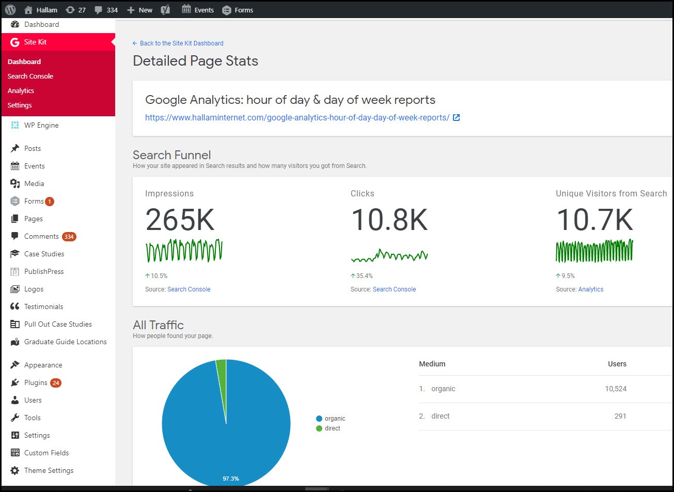Open Site Kit Dashboard submenu item
Viewport: 674px width, 492px height.
[x=24, y=62]
